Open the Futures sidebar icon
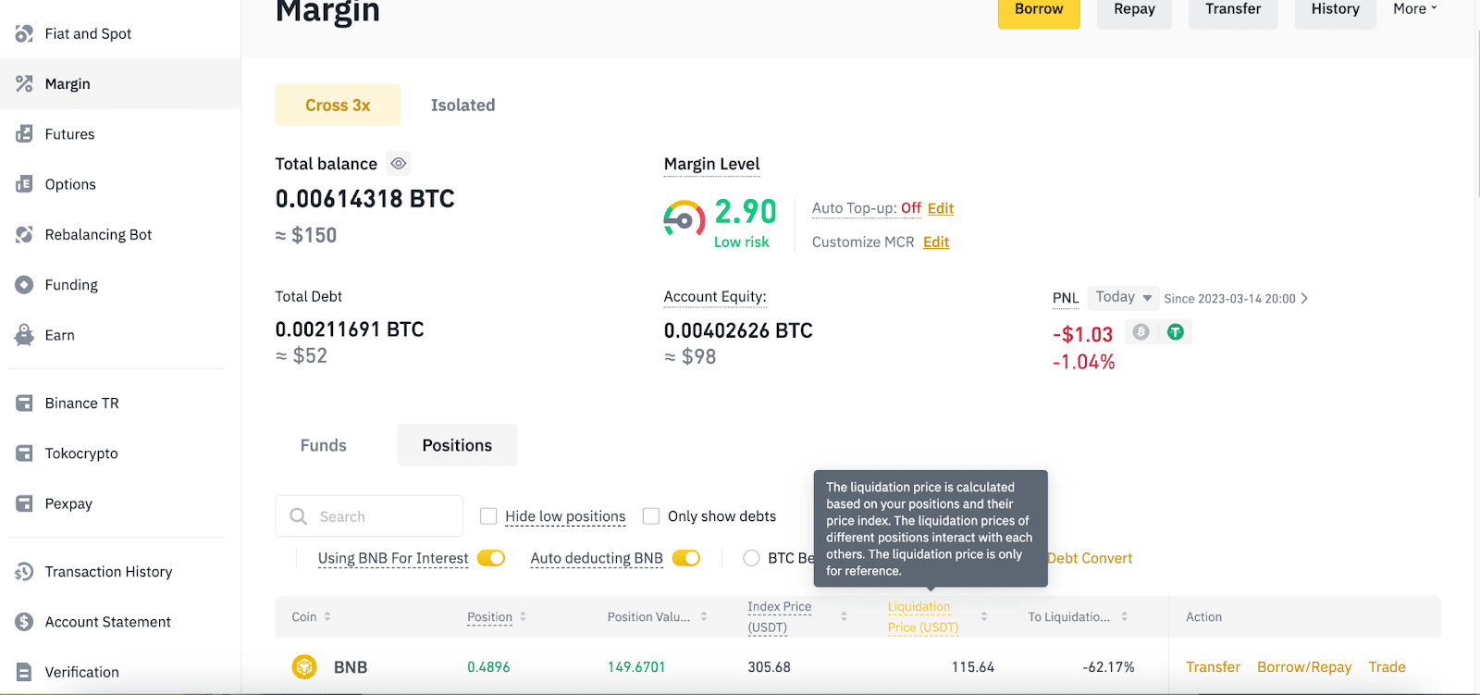 pyautogui.click(x=24, y=134)
